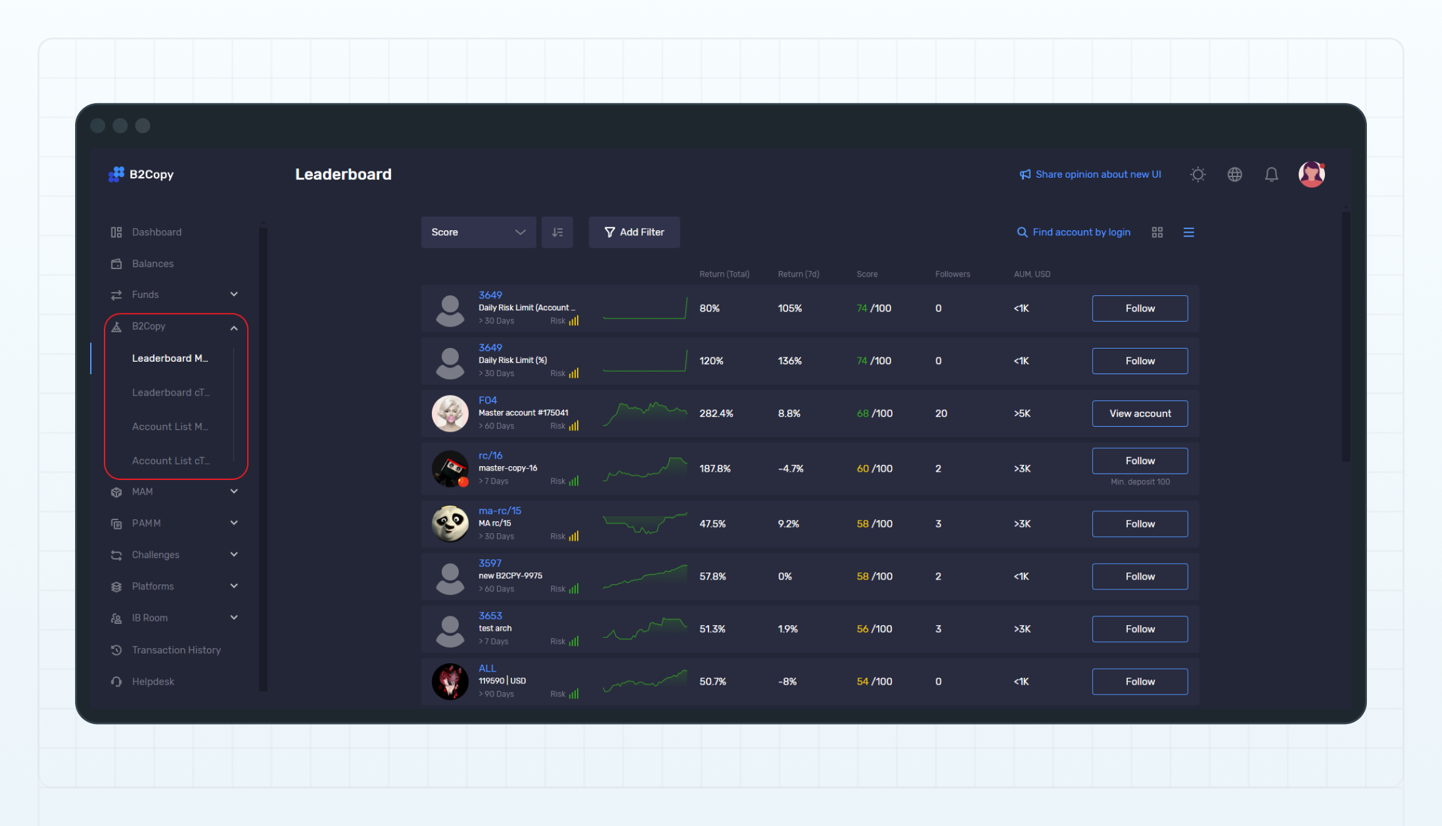Click the Add Filter button
This screenshot has height=826, width=1442.
coord(634,232)
